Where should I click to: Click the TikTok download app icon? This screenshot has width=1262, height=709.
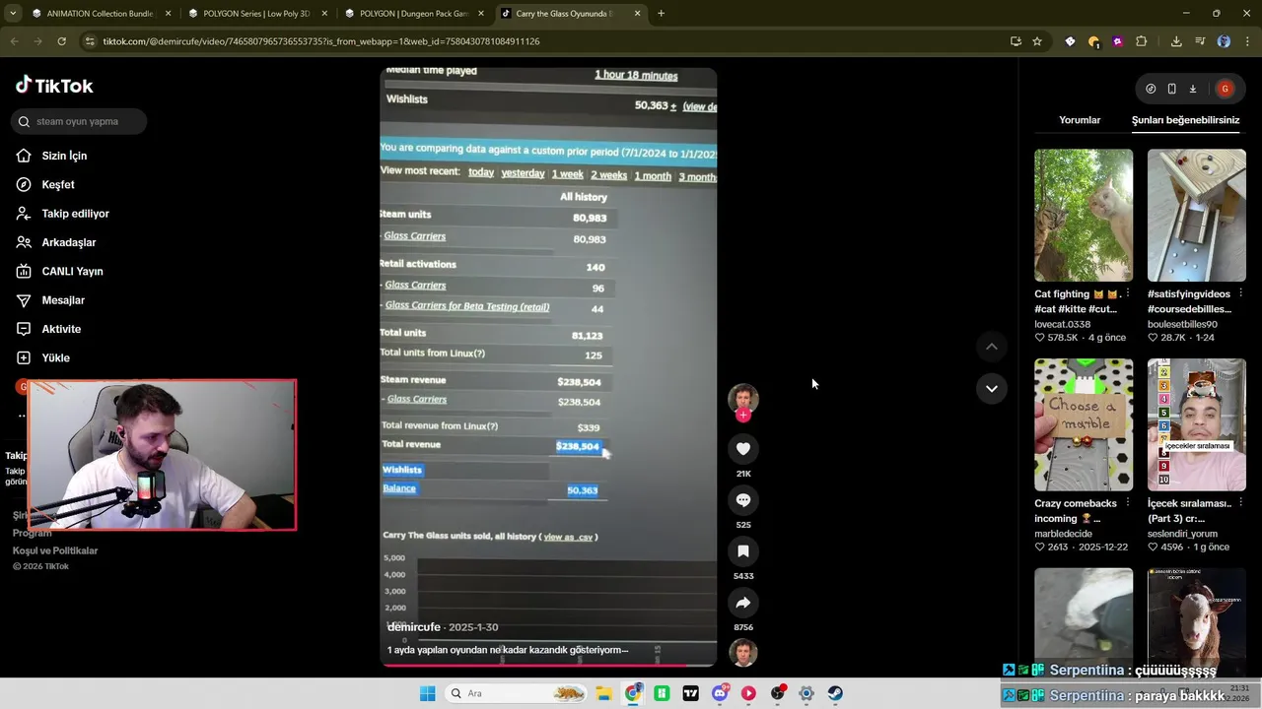tap(1192, 89)
